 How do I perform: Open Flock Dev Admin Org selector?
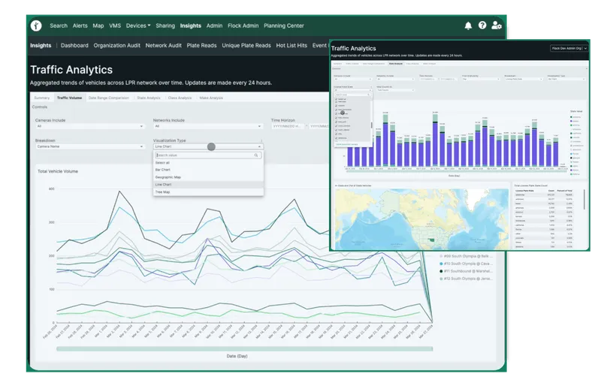point(569,48)
